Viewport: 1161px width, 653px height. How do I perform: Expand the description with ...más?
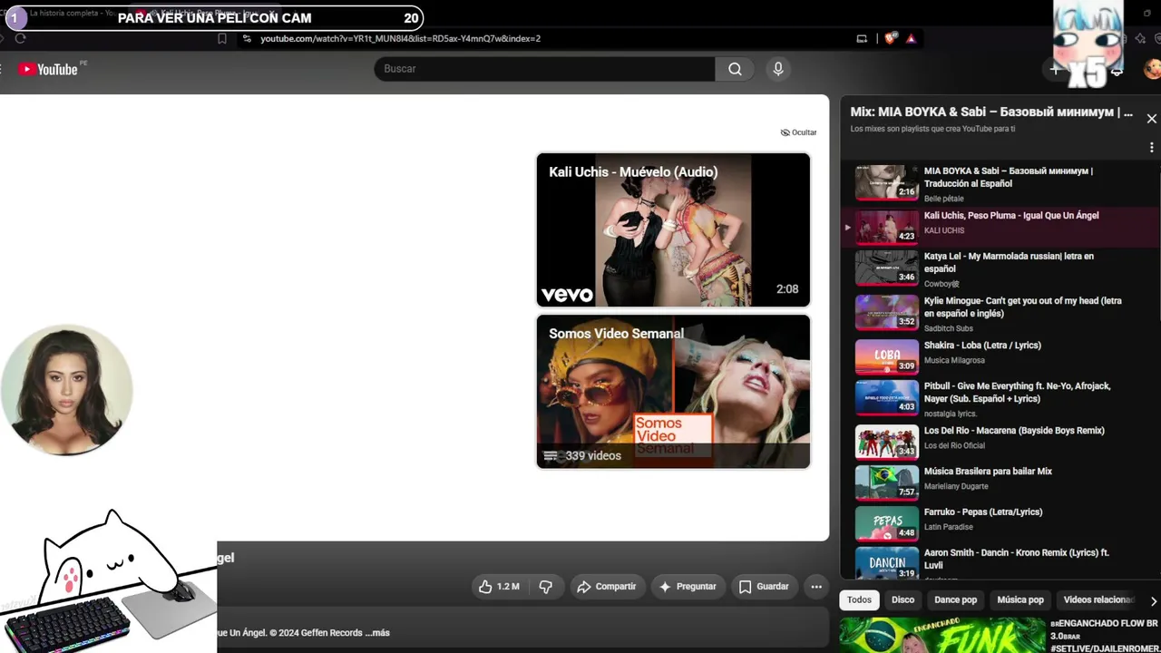(x=377, y=633)
